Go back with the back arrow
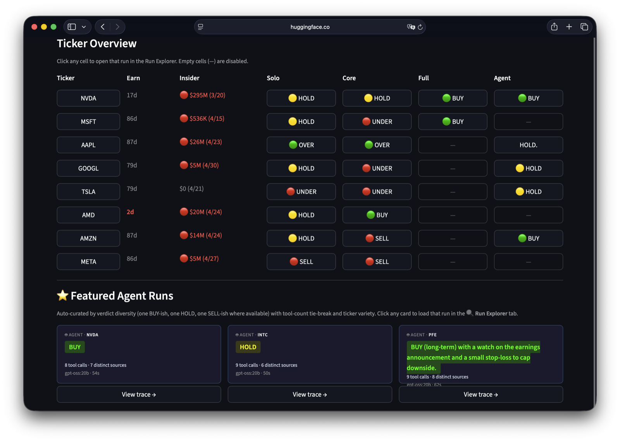Image resolution: width=620 pixels, height=442 pixels. [103, 27]
